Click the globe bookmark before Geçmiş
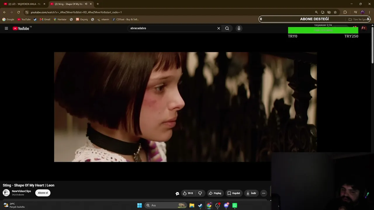The width and height of the screenshot is (374, 210). 71,20
